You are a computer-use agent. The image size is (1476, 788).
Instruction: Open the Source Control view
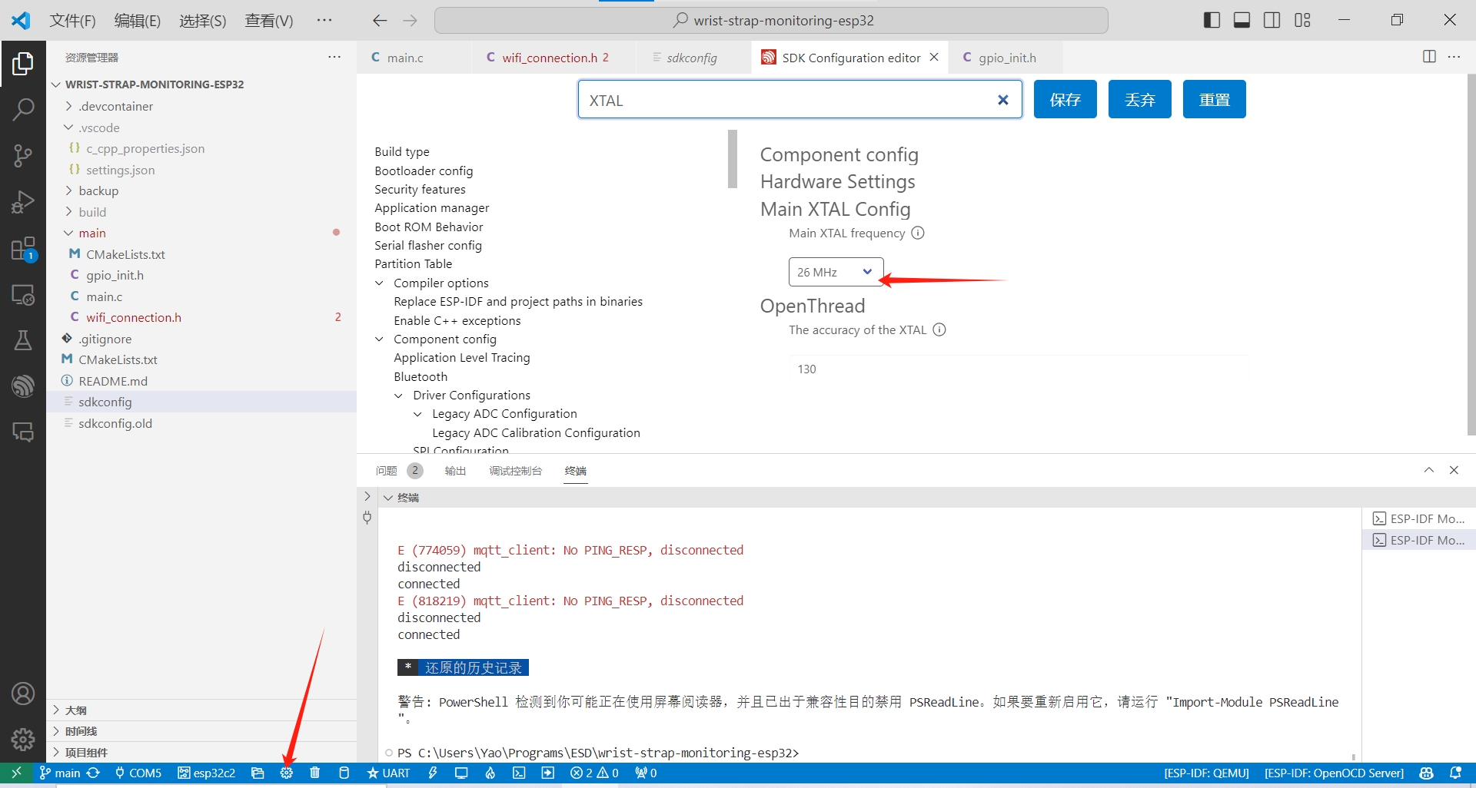[x=23, y=156]
